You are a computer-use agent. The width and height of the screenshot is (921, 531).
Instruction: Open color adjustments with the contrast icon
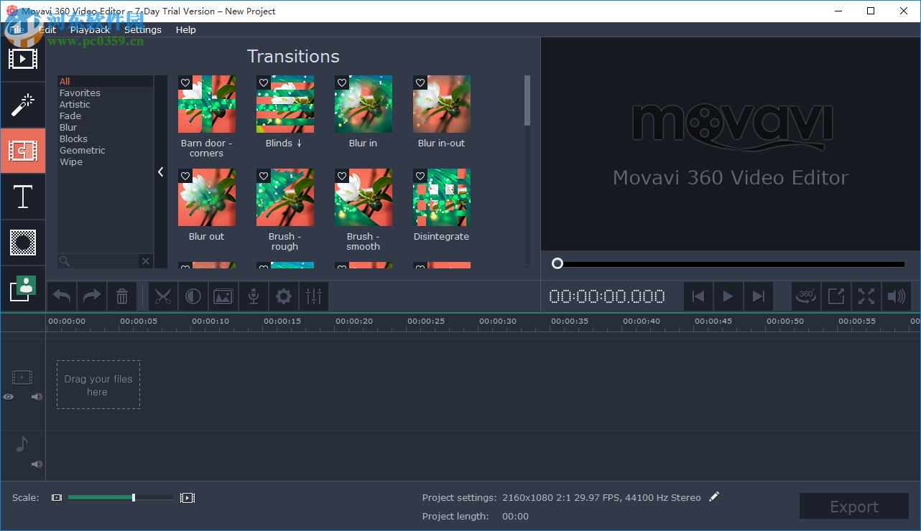(193, 296)
